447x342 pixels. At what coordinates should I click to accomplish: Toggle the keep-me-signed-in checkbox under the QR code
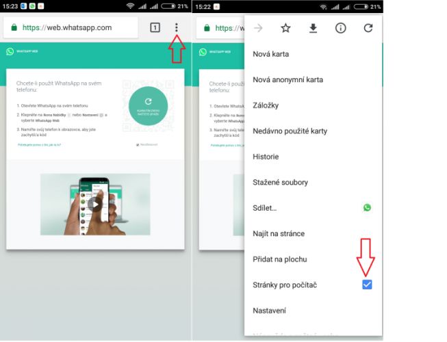pyautogui.click(x=138, y=144)
